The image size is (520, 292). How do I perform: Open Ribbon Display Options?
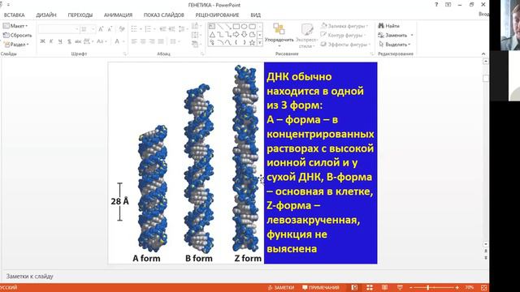448,5
